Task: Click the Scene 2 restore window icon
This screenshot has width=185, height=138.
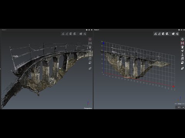Action: 182,30
